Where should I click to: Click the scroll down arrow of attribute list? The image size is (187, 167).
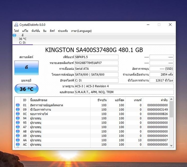tap(171, 145)
